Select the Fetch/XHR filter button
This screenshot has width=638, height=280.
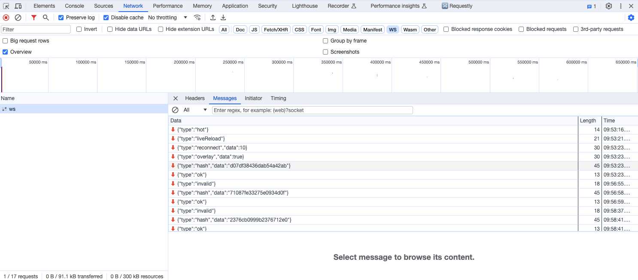point(276,30)
